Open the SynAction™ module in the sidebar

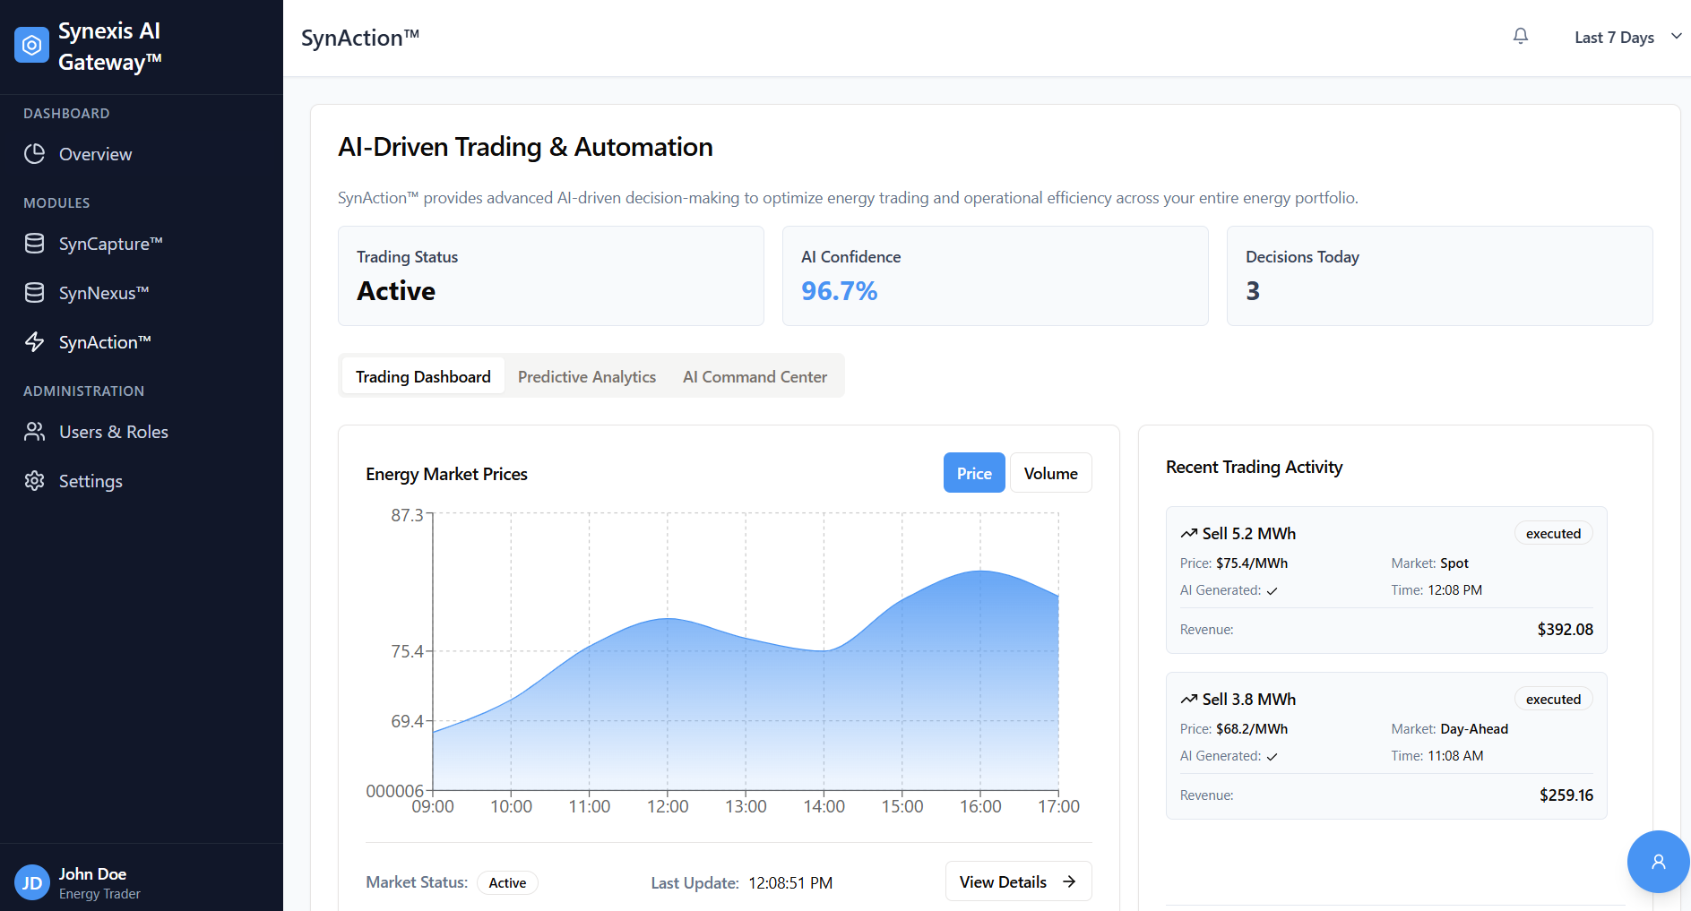pyautogui.click(x=142, y=342)
